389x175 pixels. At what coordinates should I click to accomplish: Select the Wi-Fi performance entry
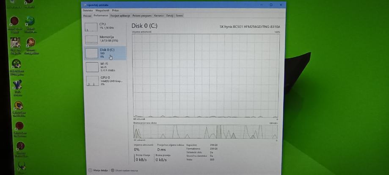point(105,67)
